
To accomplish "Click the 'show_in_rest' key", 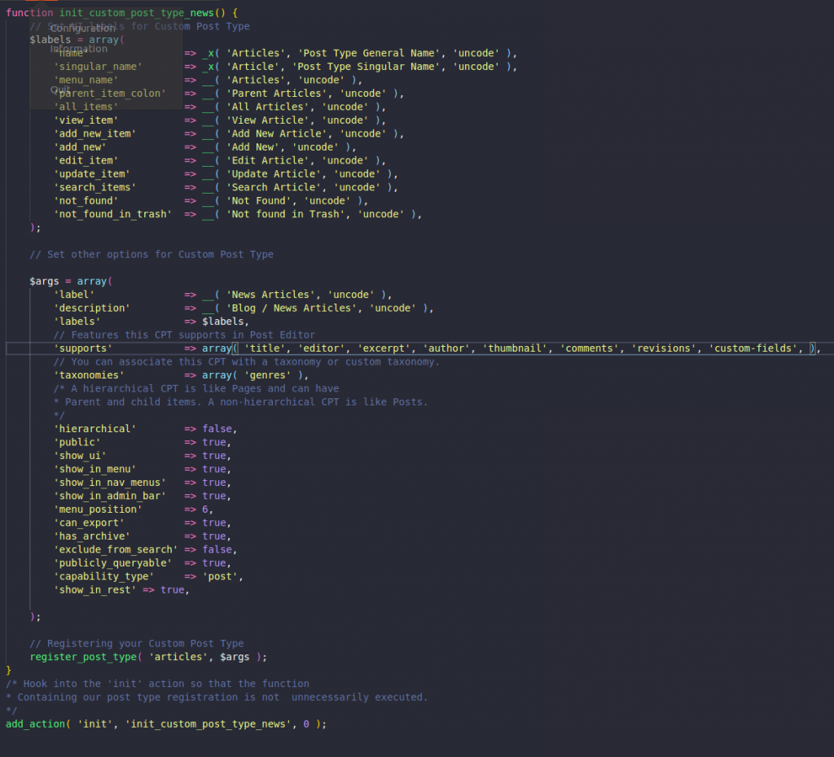I will tap(94, 590).
